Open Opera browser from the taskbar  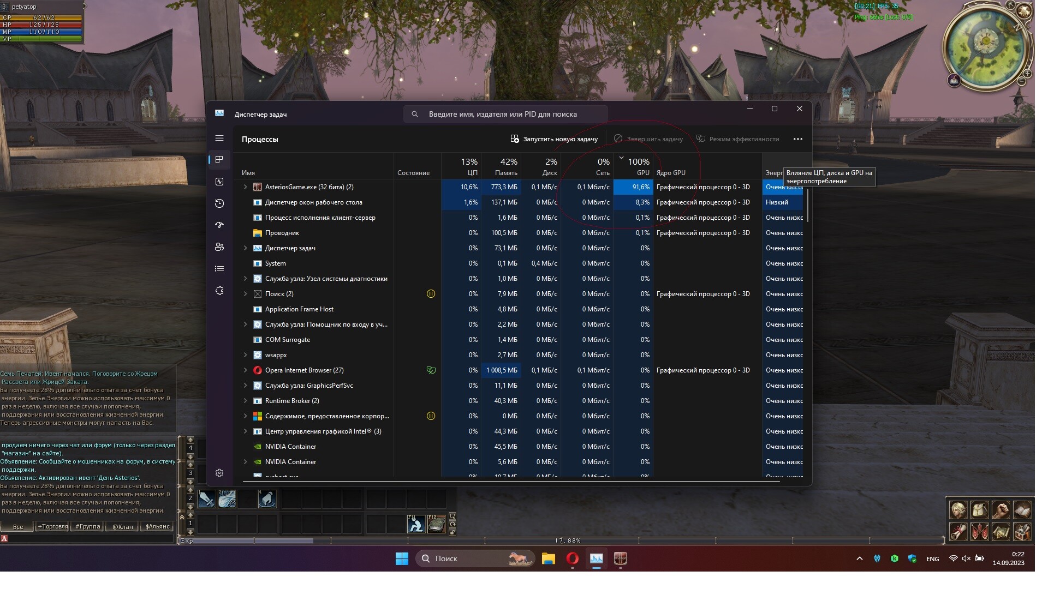pyautogui.click(x=572, y=558)
